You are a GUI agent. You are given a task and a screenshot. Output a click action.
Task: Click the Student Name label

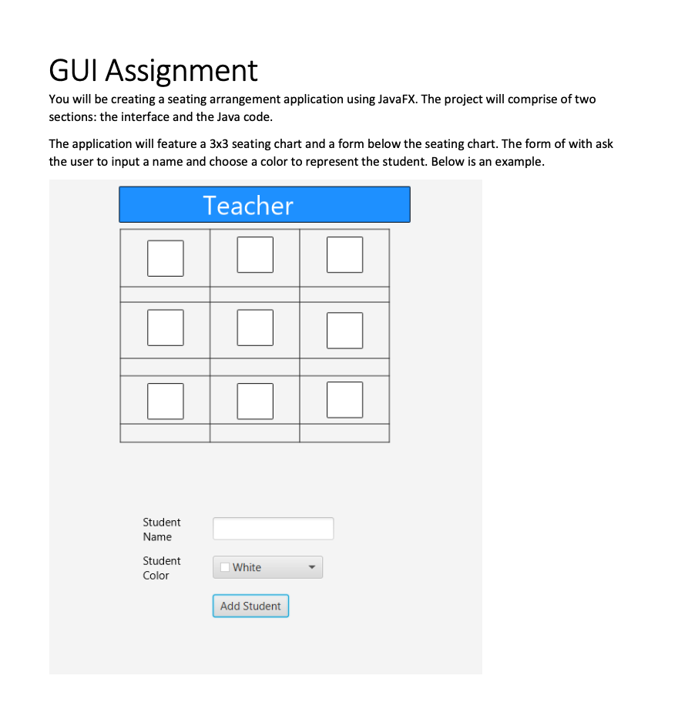(x=162, y=529)
